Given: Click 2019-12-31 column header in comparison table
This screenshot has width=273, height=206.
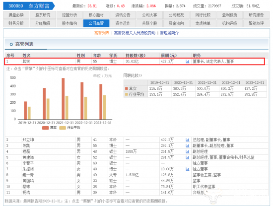Looking at the screenshot, I should pyautogui.click(x=160, y=83).
